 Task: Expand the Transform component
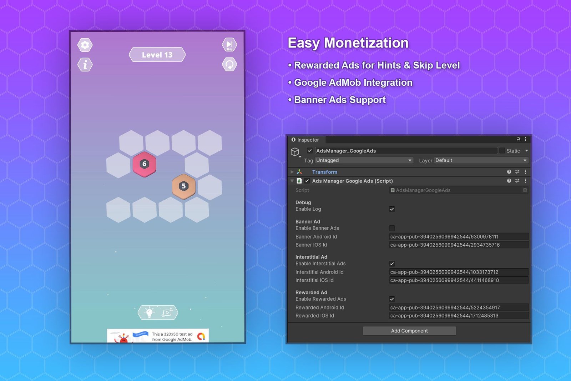[292, 172]
